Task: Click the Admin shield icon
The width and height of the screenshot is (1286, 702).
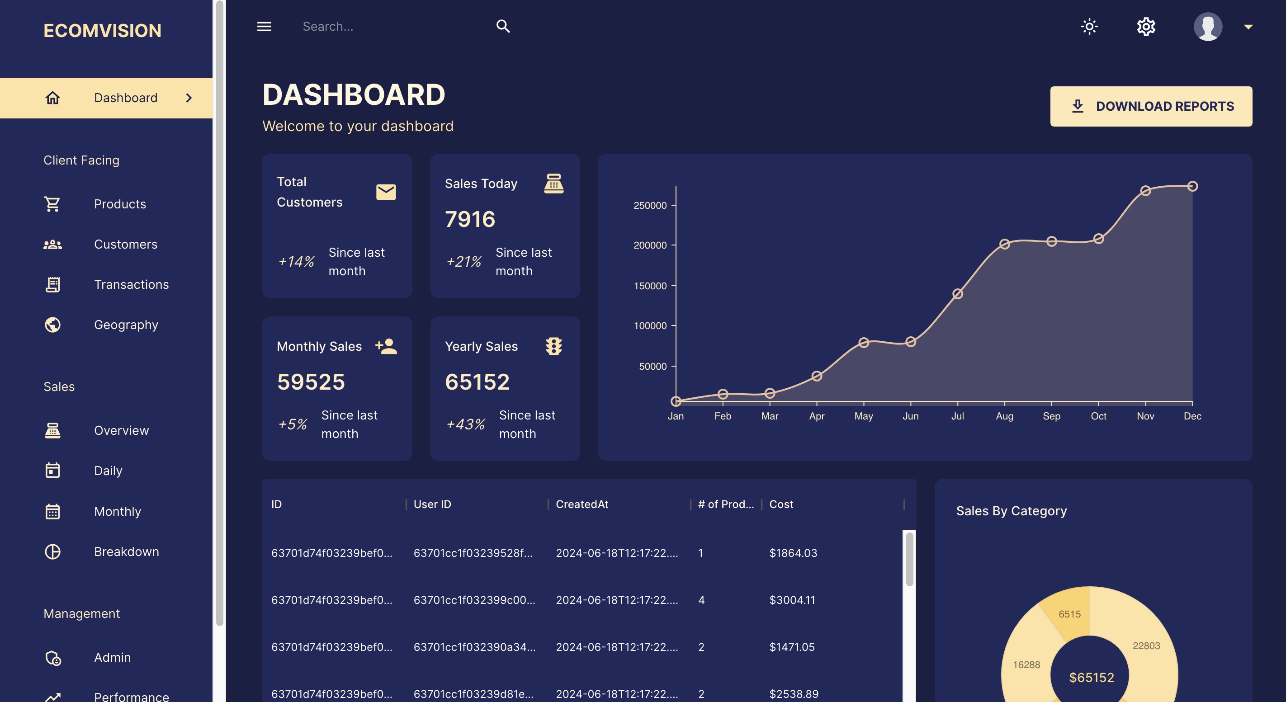Action: (52, 658)
